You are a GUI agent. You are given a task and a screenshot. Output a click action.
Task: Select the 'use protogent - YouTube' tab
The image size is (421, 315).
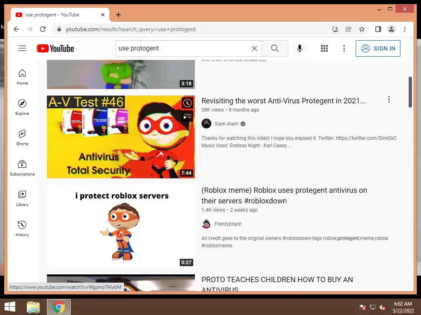click(60, 15)
